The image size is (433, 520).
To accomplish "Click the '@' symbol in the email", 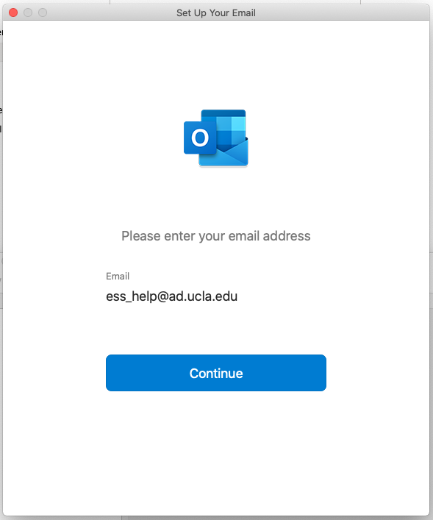I will pos(162,296).
